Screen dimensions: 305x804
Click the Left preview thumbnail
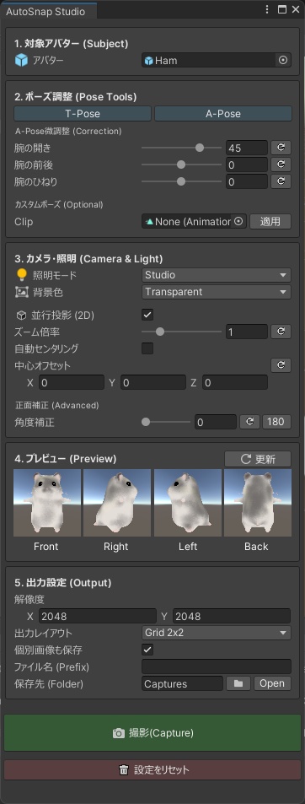pyautogui.click(x=187, y=503)
